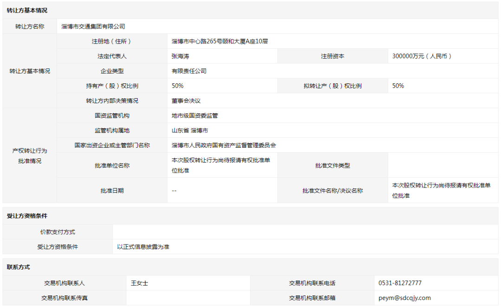Screen dimensions: 501x307
Task: Click the registered capital 300000万元（人民币）
Action: [422, 56]
